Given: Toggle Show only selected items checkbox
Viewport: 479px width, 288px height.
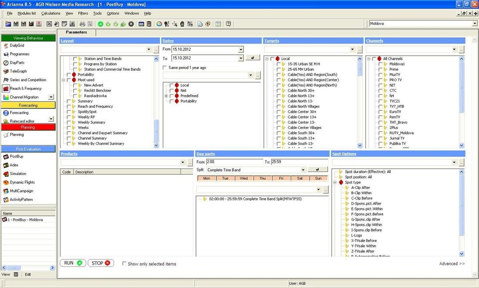Looking at the screenshot, I should coord(125,264).
